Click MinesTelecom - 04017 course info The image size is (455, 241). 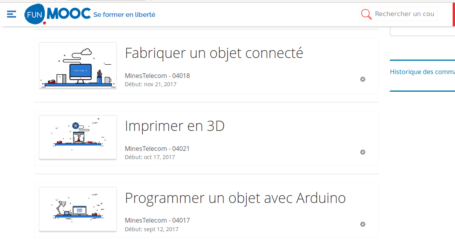(157, 220)
